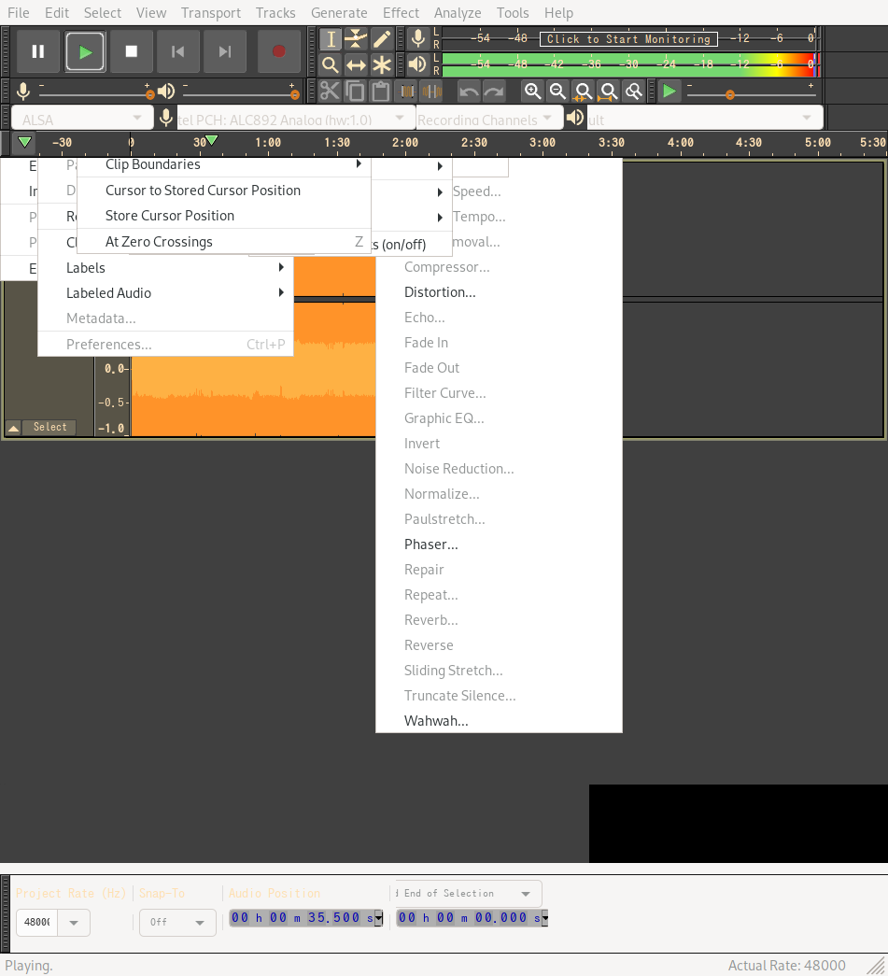Open the Analyze menu
The image size is (888, 976).
[x=458, y=12]
